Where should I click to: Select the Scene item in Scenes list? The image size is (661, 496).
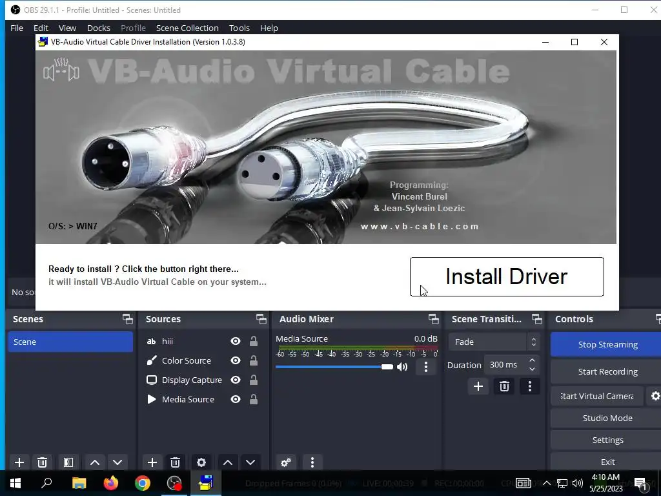(70, 342)
